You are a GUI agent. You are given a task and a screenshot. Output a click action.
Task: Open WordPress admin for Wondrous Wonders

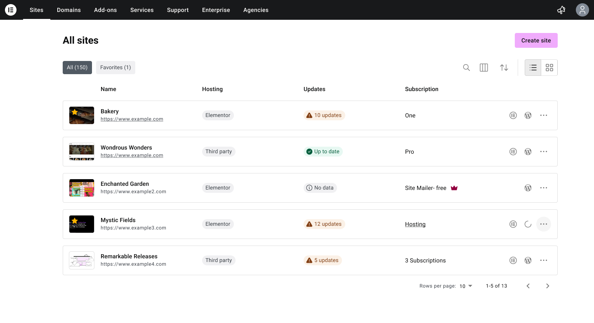point(528,152)
